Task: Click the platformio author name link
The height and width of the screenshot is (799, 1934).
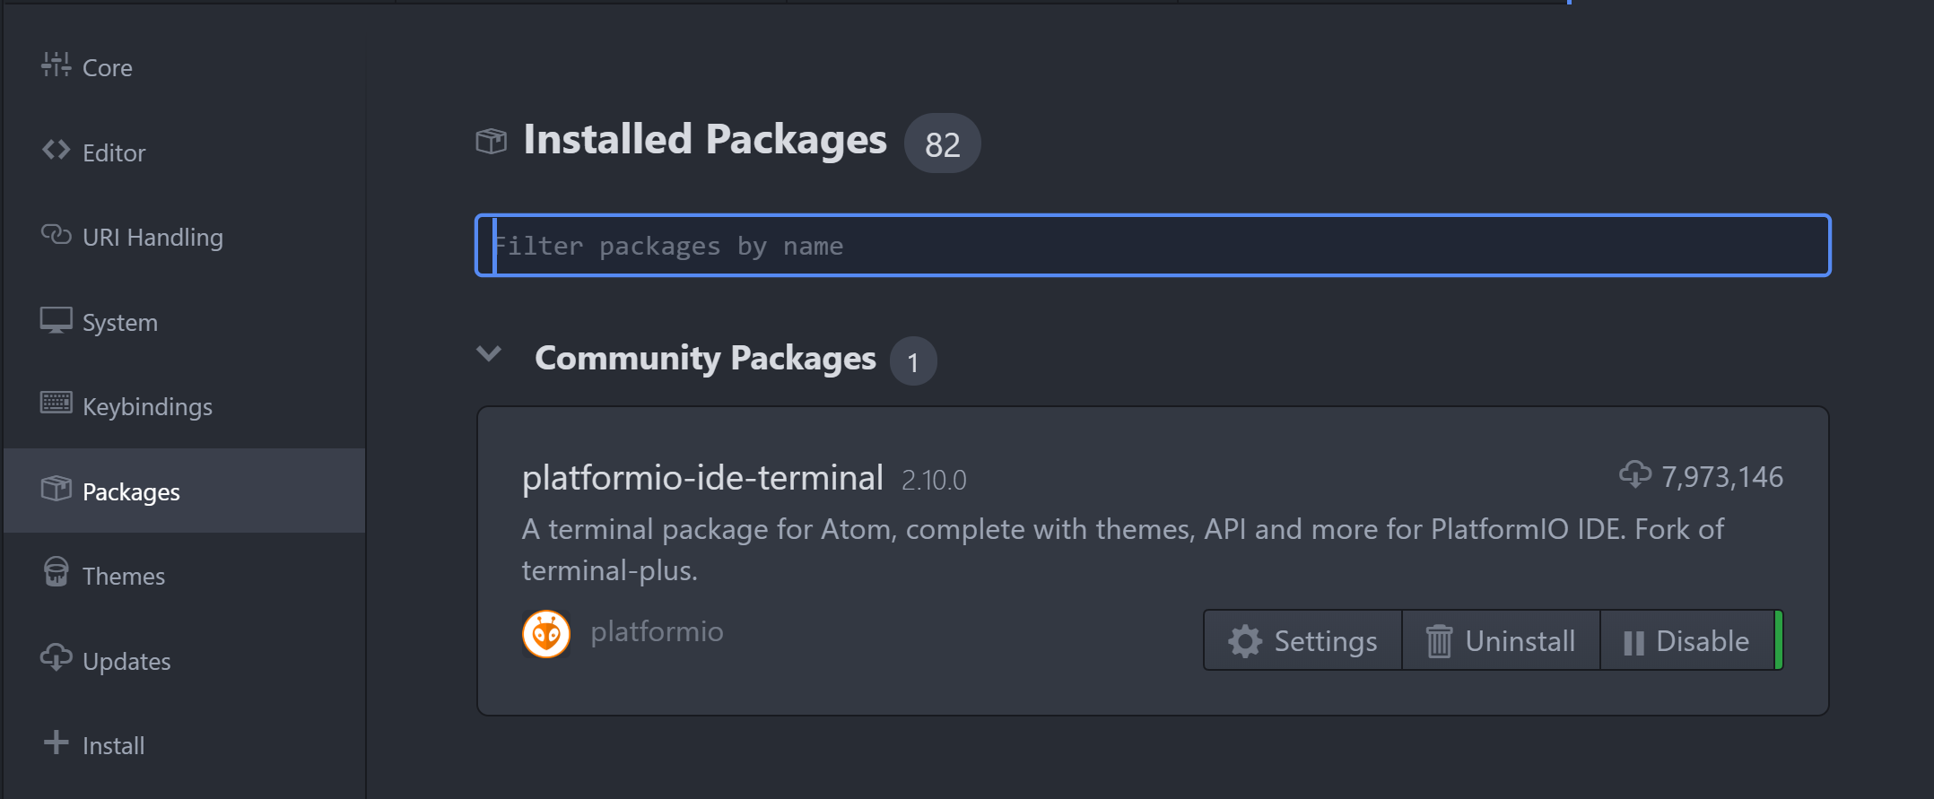Action: coord(657,632)
